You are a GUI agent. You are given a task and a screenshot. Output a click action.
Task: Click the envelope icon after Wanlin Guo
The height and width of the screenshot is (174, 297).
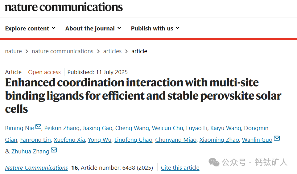pyautogui.click(x=277, y=138)
